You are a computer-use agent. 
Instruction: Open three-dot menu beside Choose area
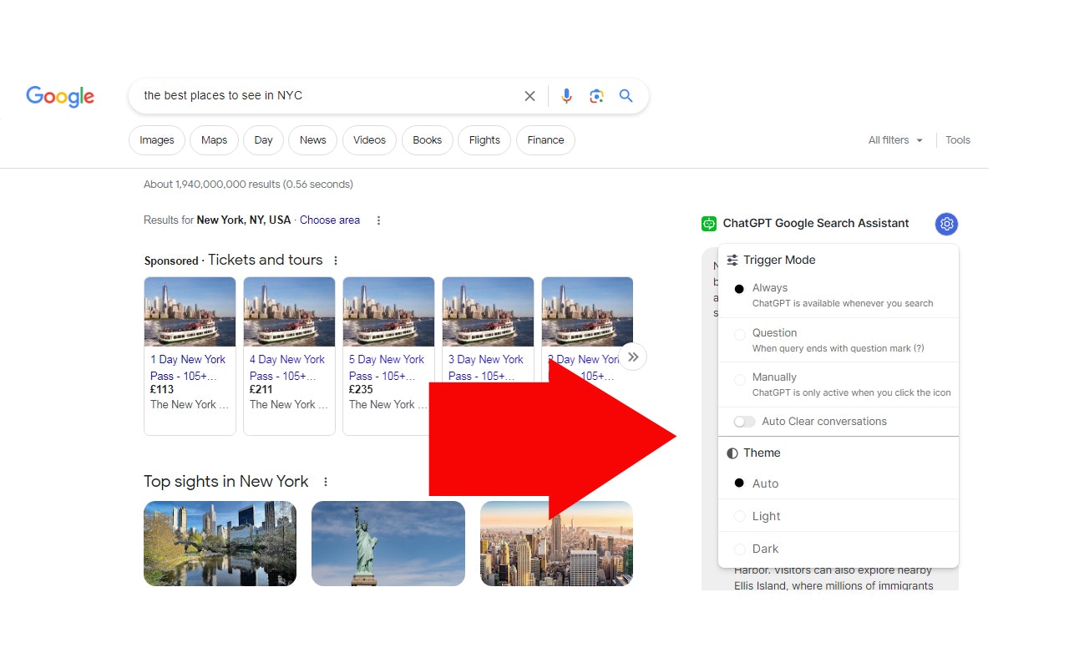click(378, 220)
